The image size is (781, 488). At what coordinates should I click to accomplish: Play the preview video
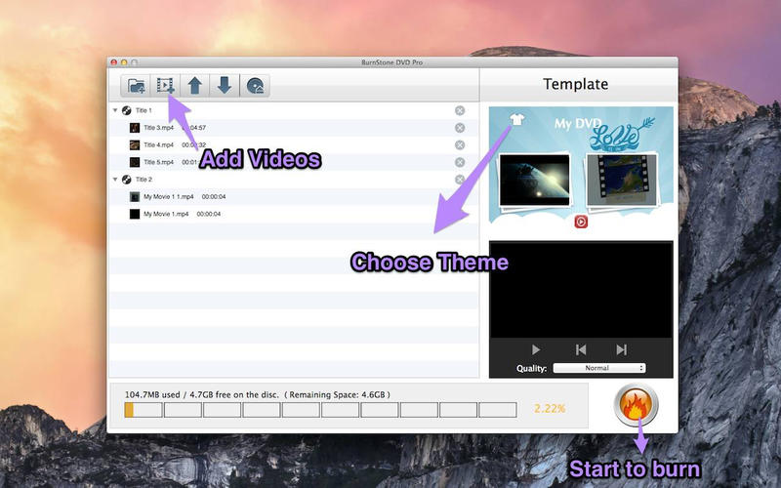536,349
